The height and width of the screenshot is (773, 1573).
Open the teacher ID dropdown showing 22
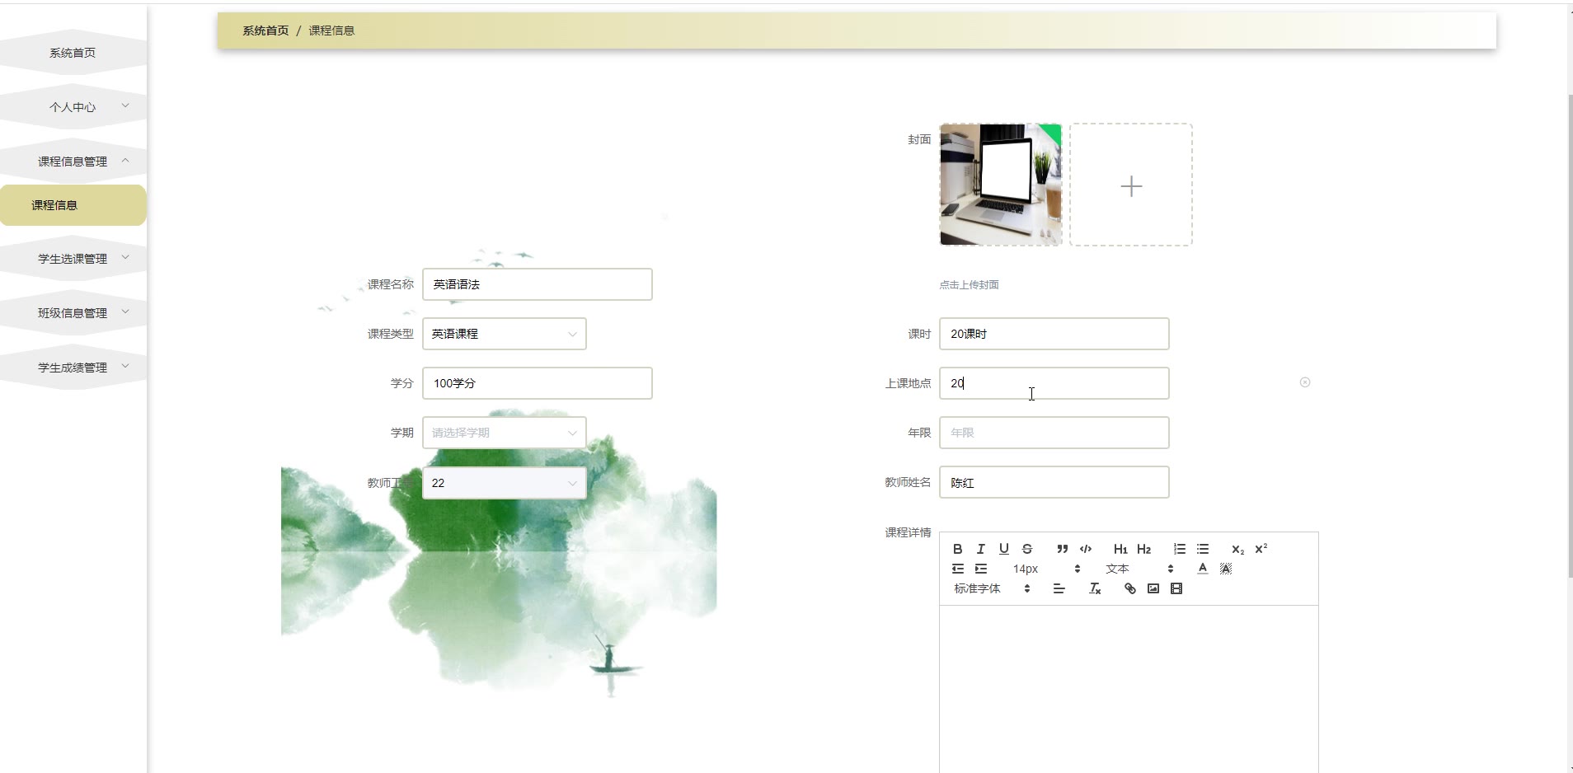(505, 483)
